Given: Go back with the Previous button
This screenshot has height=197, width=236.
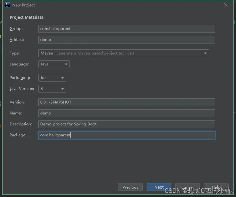Looking at the screenshot, I should click(x=130, y=187).
